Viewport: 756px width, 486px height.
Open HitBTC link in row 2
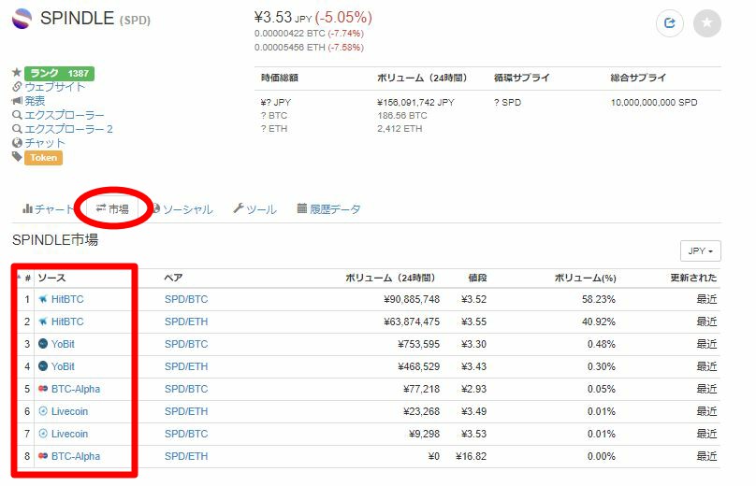pyautogui.click(x=67, y=322)
